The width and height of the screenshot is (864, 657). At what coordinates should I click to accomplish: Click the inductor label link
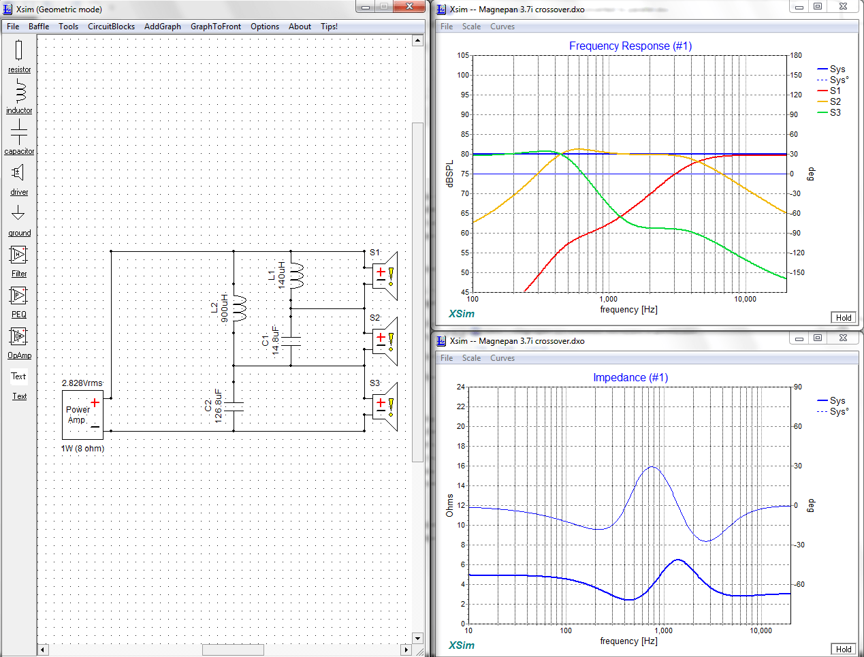(19, 110)
